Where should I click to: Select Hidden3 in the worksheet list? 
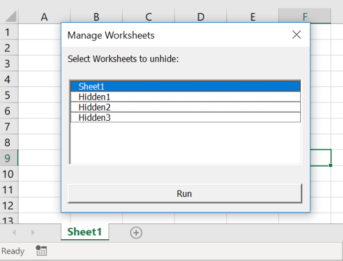(x=185, y=117)
